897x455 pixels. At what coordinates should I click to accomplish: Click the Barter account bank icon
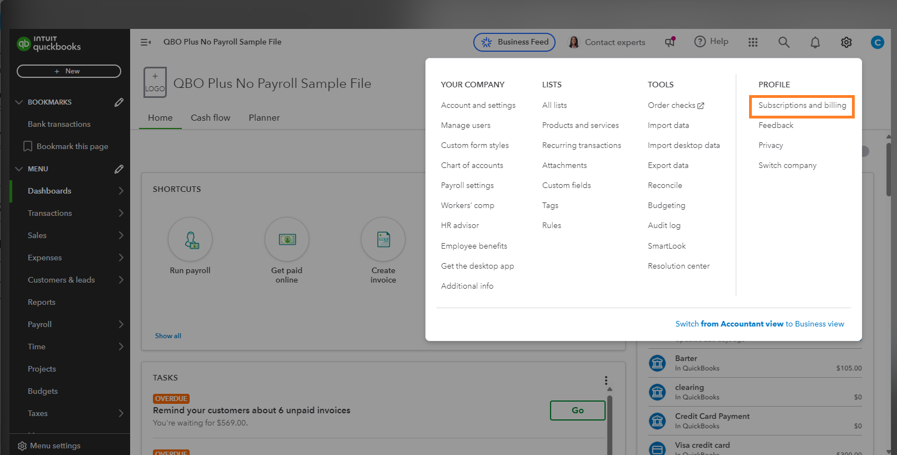(x=657, y=363)
